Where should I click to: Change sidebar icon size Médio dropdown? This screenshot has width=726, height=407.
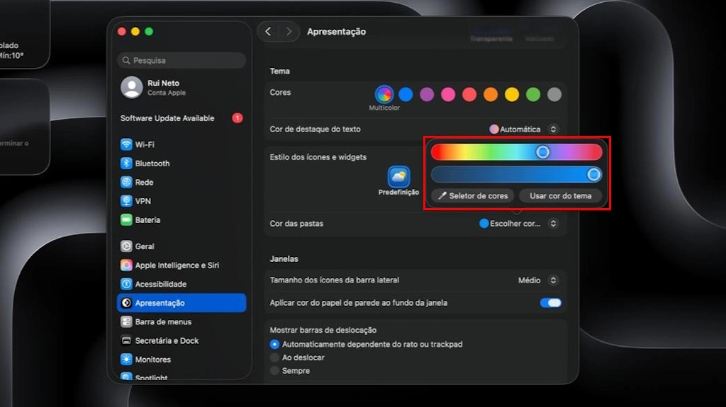[x=538, y=280]
